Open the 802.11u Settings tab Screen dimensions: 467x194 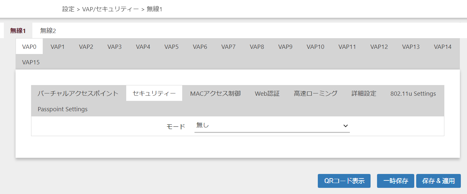pos(413,93)
